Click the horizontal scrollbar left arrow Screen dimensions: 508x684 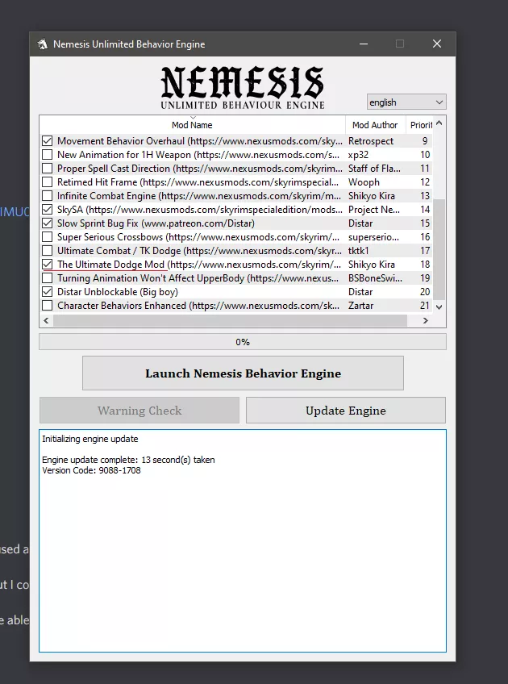(x=46, y=321)
